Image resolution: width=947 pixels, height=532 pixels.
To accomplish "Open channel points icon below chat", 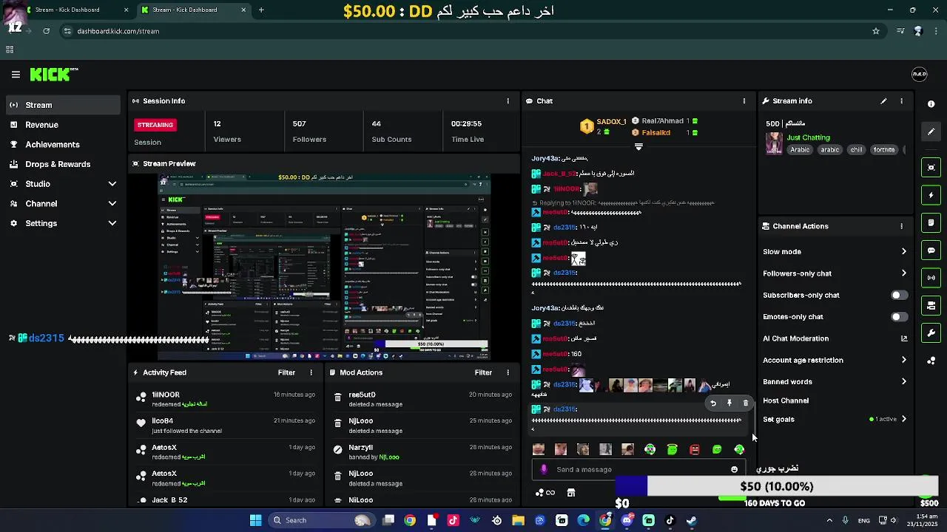I will click(545, 493).
